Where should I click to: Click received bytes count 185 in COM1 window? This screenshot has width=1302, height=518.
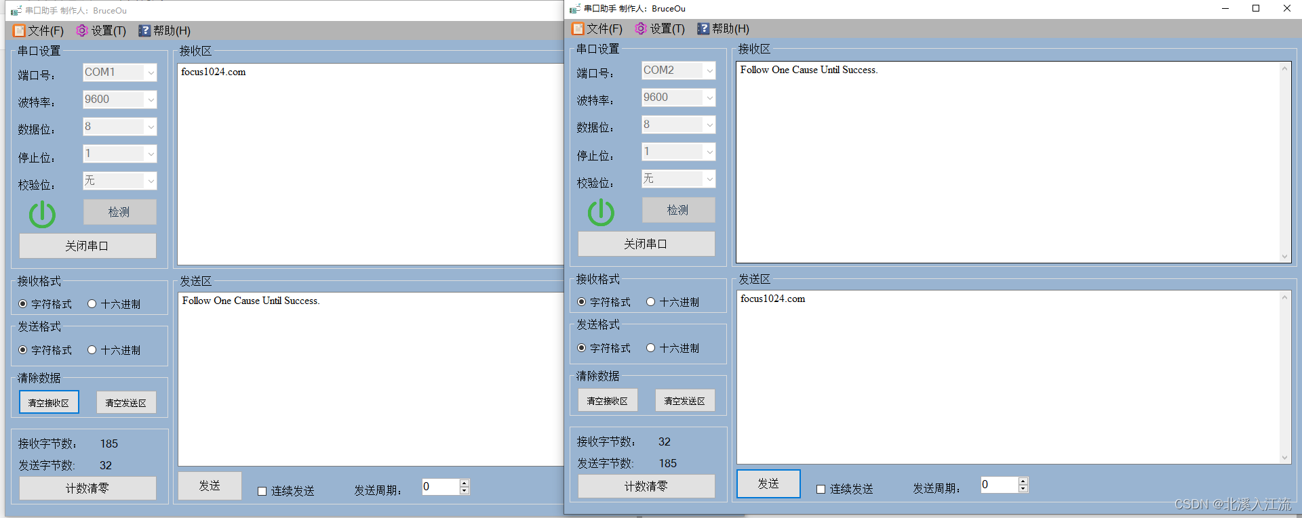pyautogui.click(x=109, y=444)
